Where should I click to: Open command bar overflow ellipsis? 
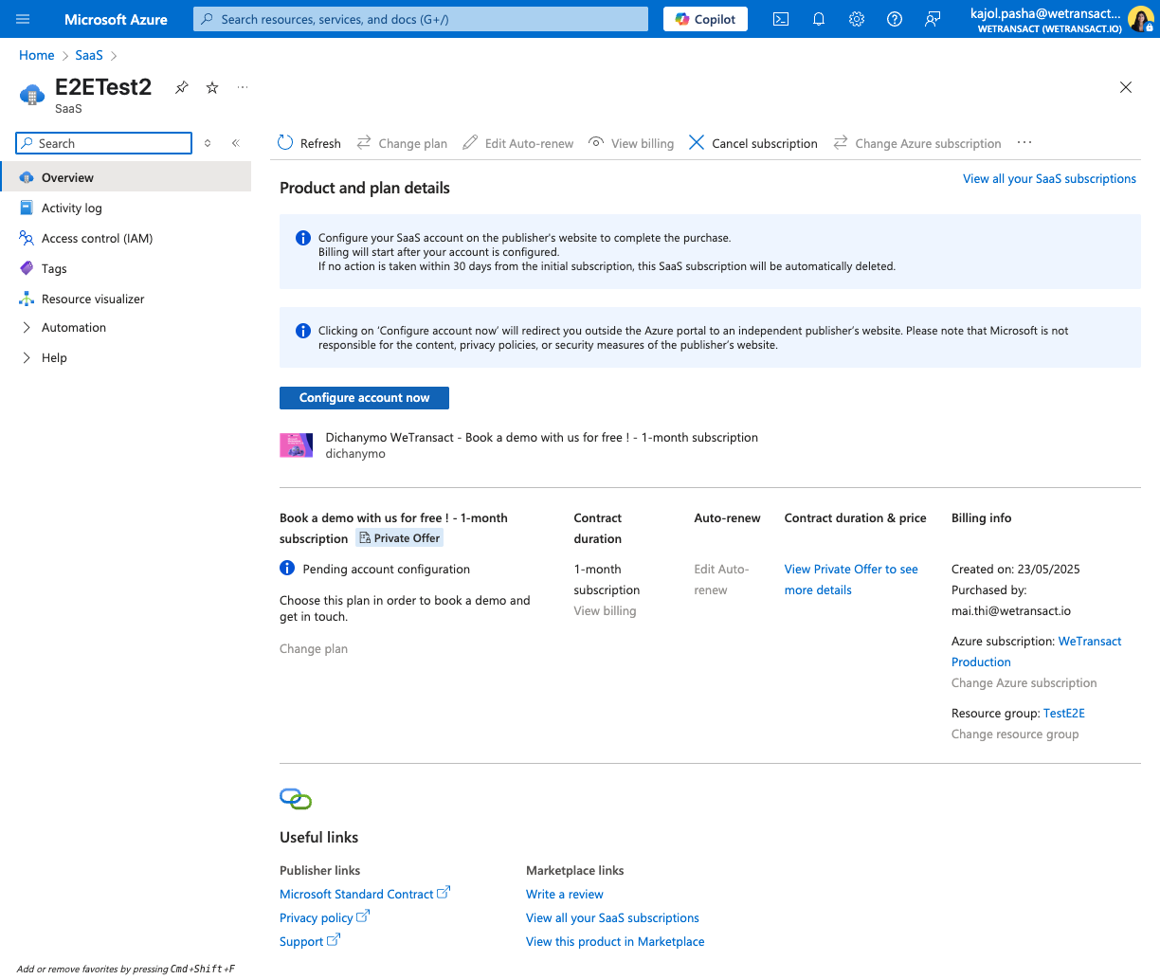click(1024, 143)
